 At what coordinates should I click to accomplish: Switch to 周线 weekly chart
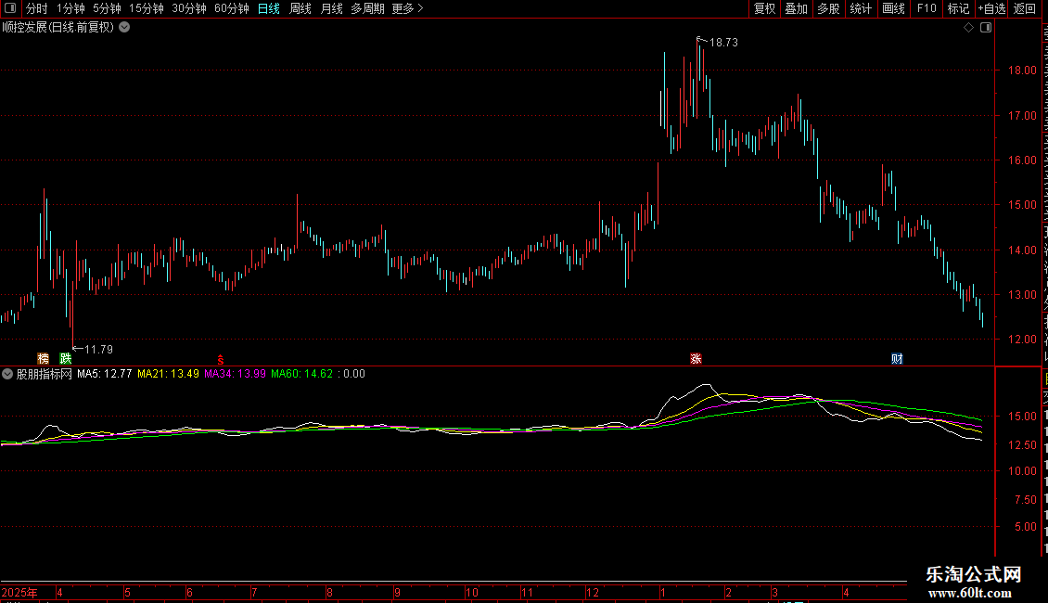pos(300,8)
